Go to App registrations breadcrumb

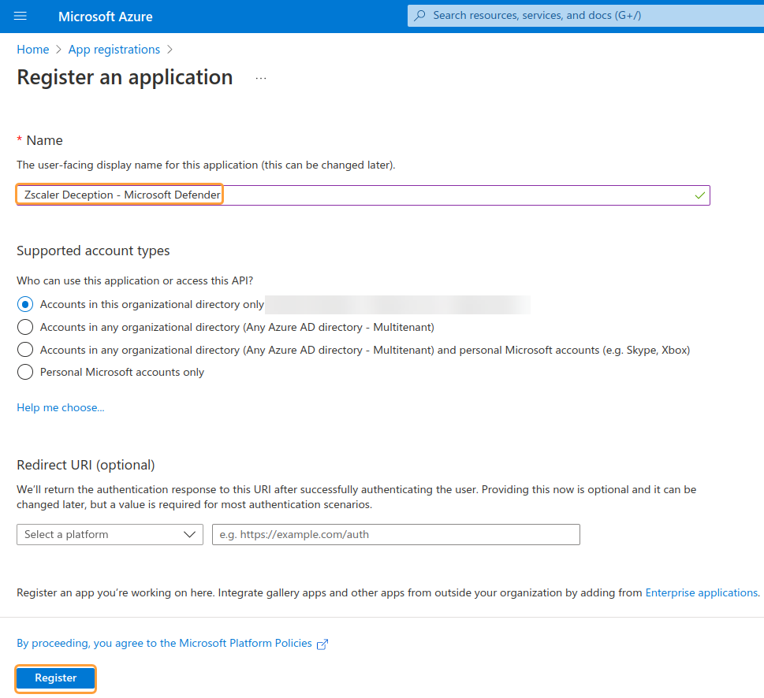pos(114,49)
